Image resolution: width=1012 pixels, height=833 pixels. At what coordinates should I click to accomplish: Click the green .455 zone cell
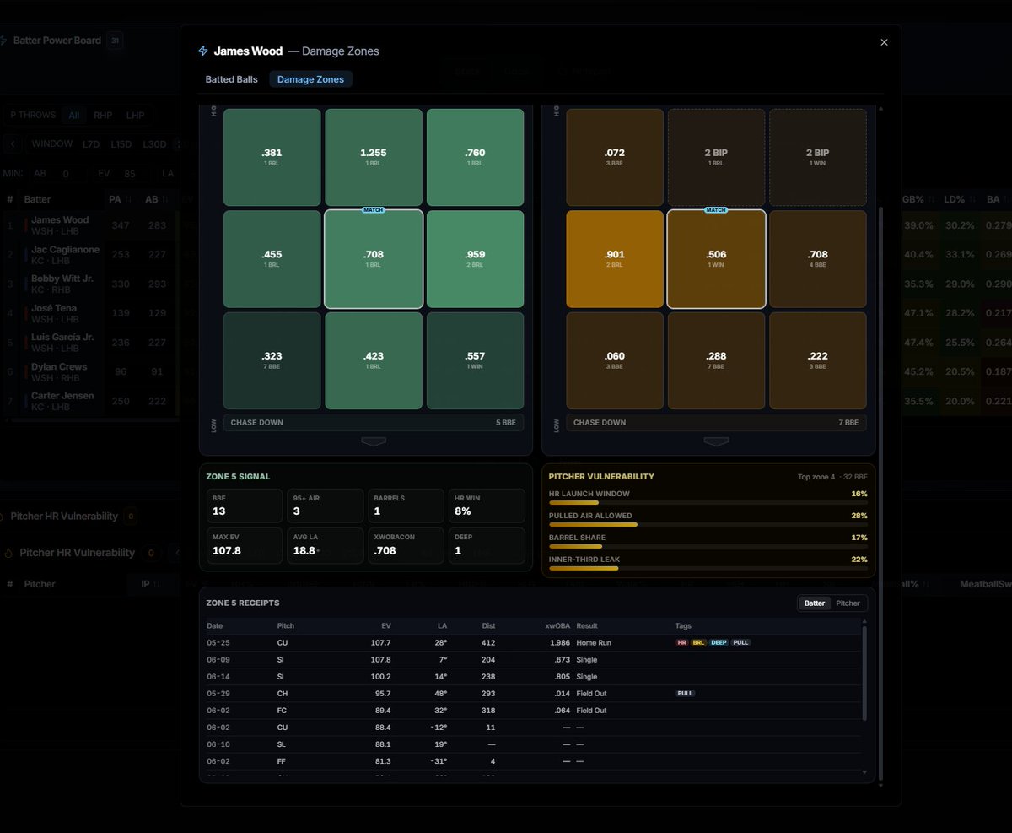tap(272, 259)
